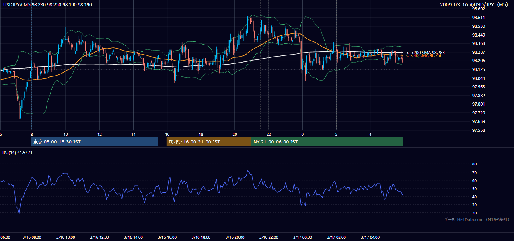The width and height of the screenshot is (514, 241).
Task: Click the RSI level 40 label
Action: pos(474,196)
